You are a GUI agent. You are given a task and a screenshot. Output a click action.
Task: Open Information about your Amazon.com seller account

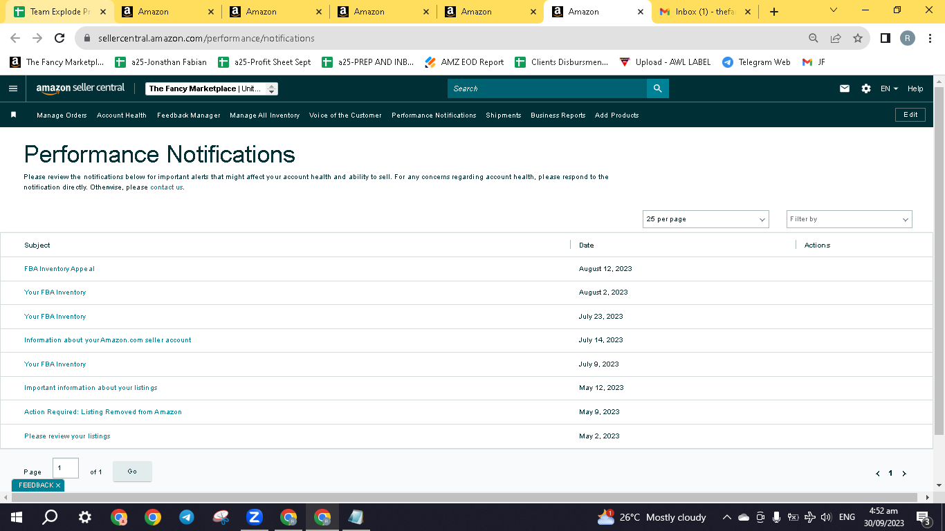point(107,340)
